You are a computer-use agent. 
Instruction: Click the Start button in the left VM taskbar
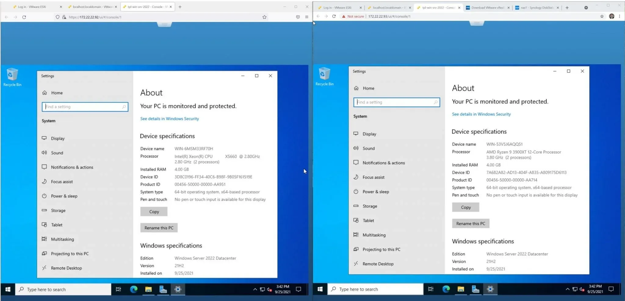click(8, 289)
